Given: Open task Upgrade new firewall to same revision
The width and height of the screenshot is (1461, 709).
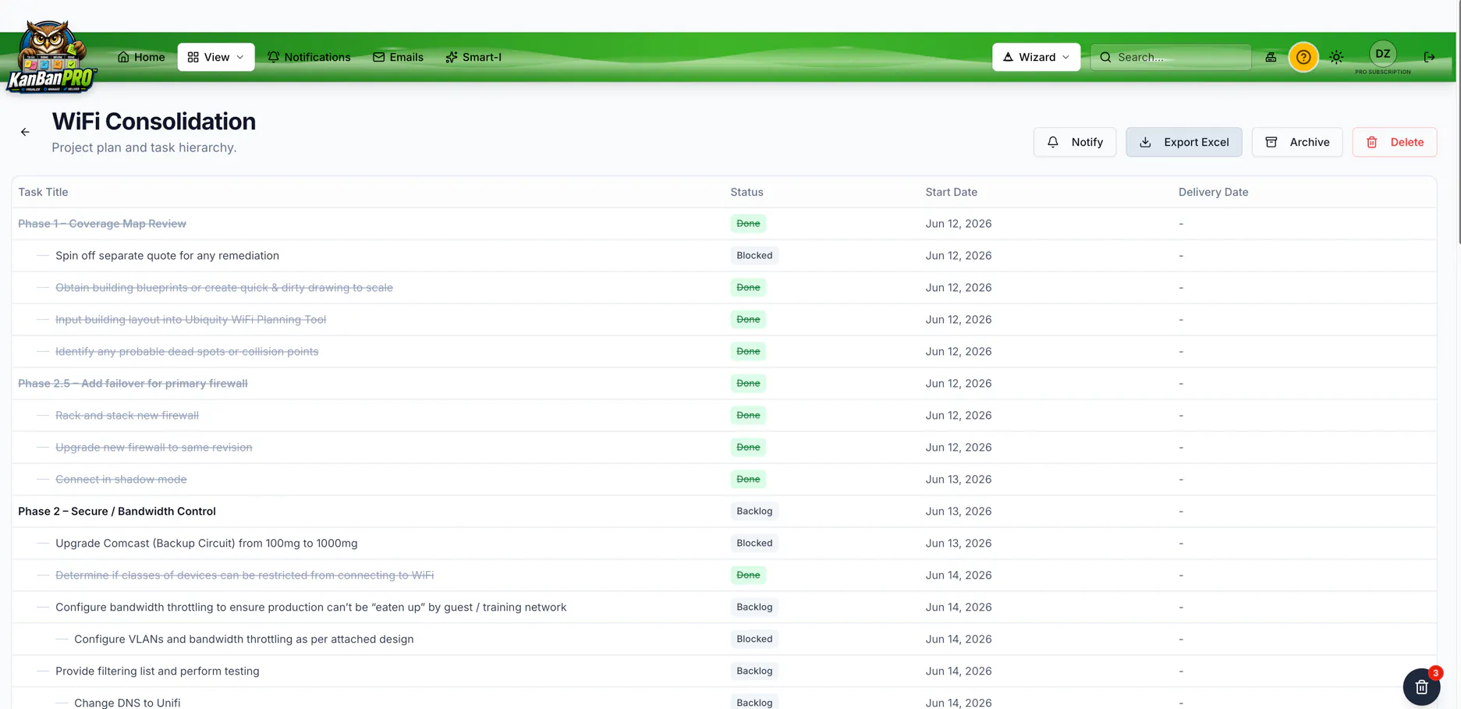Looking at the screenshot, I should [154, 448].
